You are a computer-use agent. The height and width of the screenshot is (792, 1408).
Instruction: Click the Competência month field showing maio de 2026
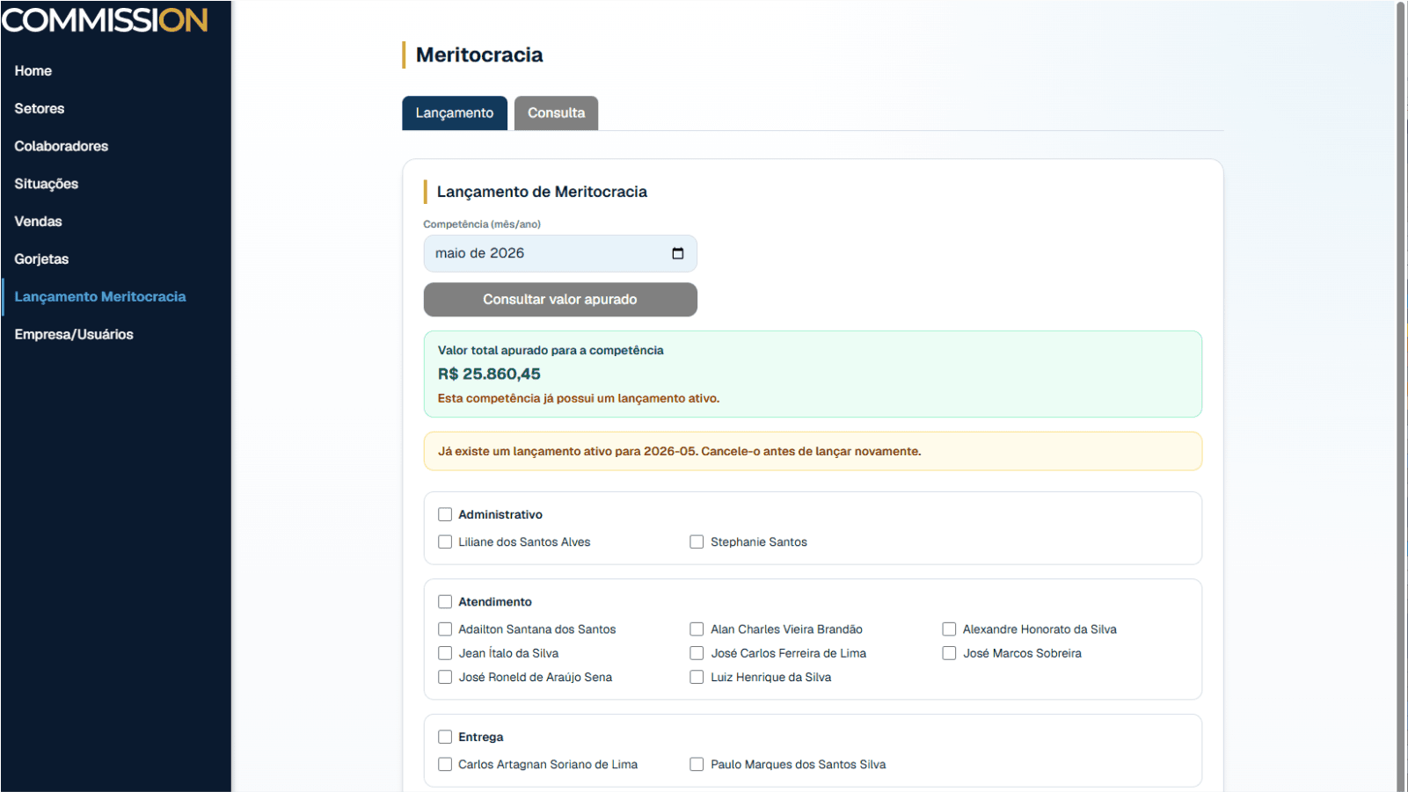click(x=560, y=253)
